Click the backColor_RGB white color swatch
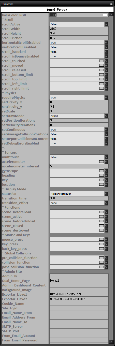The height and width of the screenshot is (346, 115). point(105,15)
